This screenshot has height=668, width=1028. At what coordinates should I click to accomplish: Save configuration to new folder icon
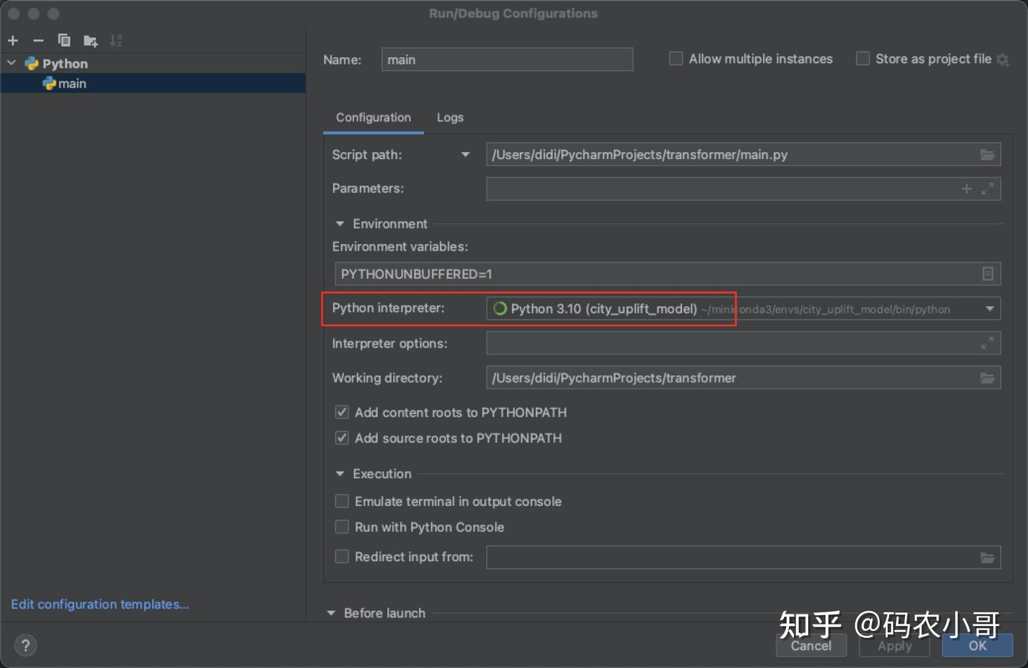coord(90,41)
